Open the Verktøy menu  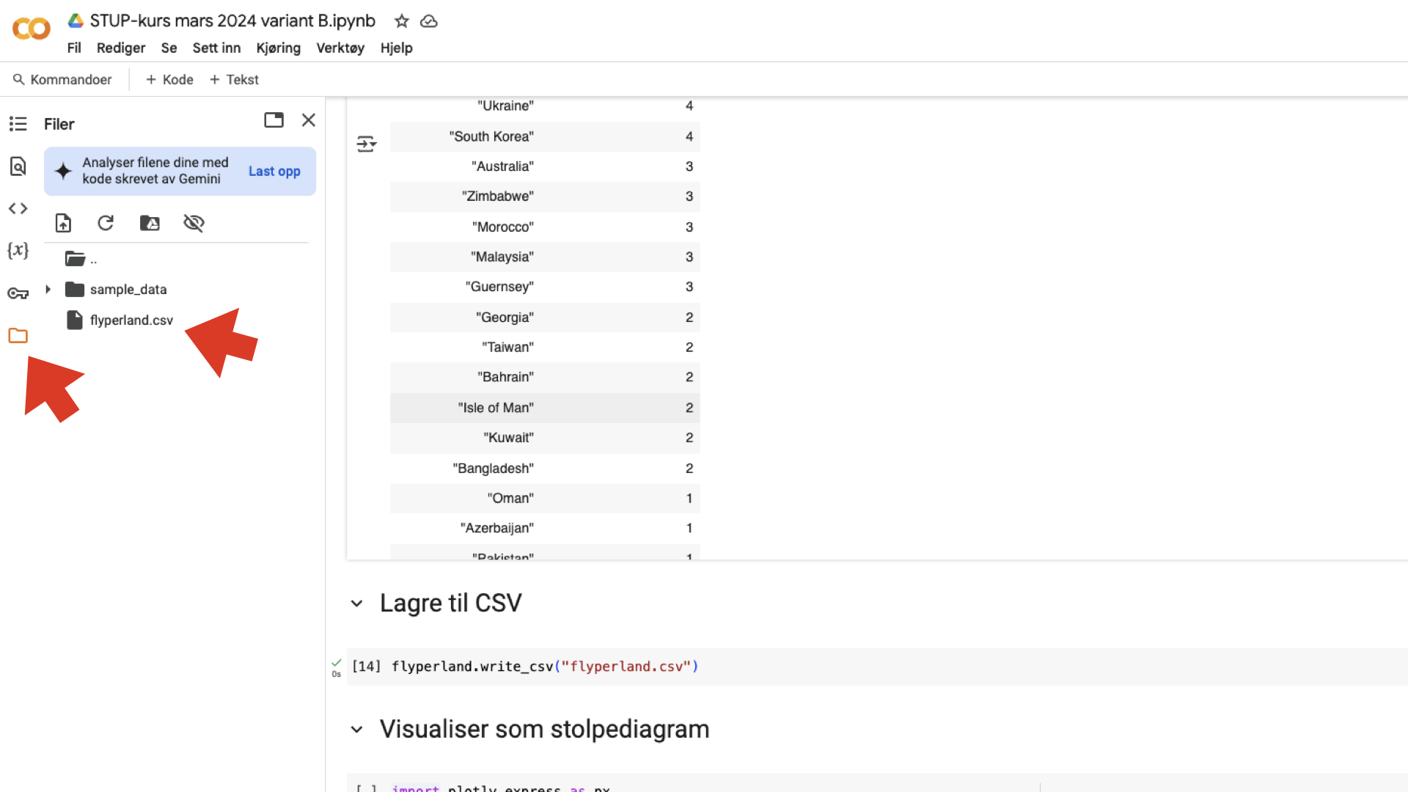[x=340, y=48]
